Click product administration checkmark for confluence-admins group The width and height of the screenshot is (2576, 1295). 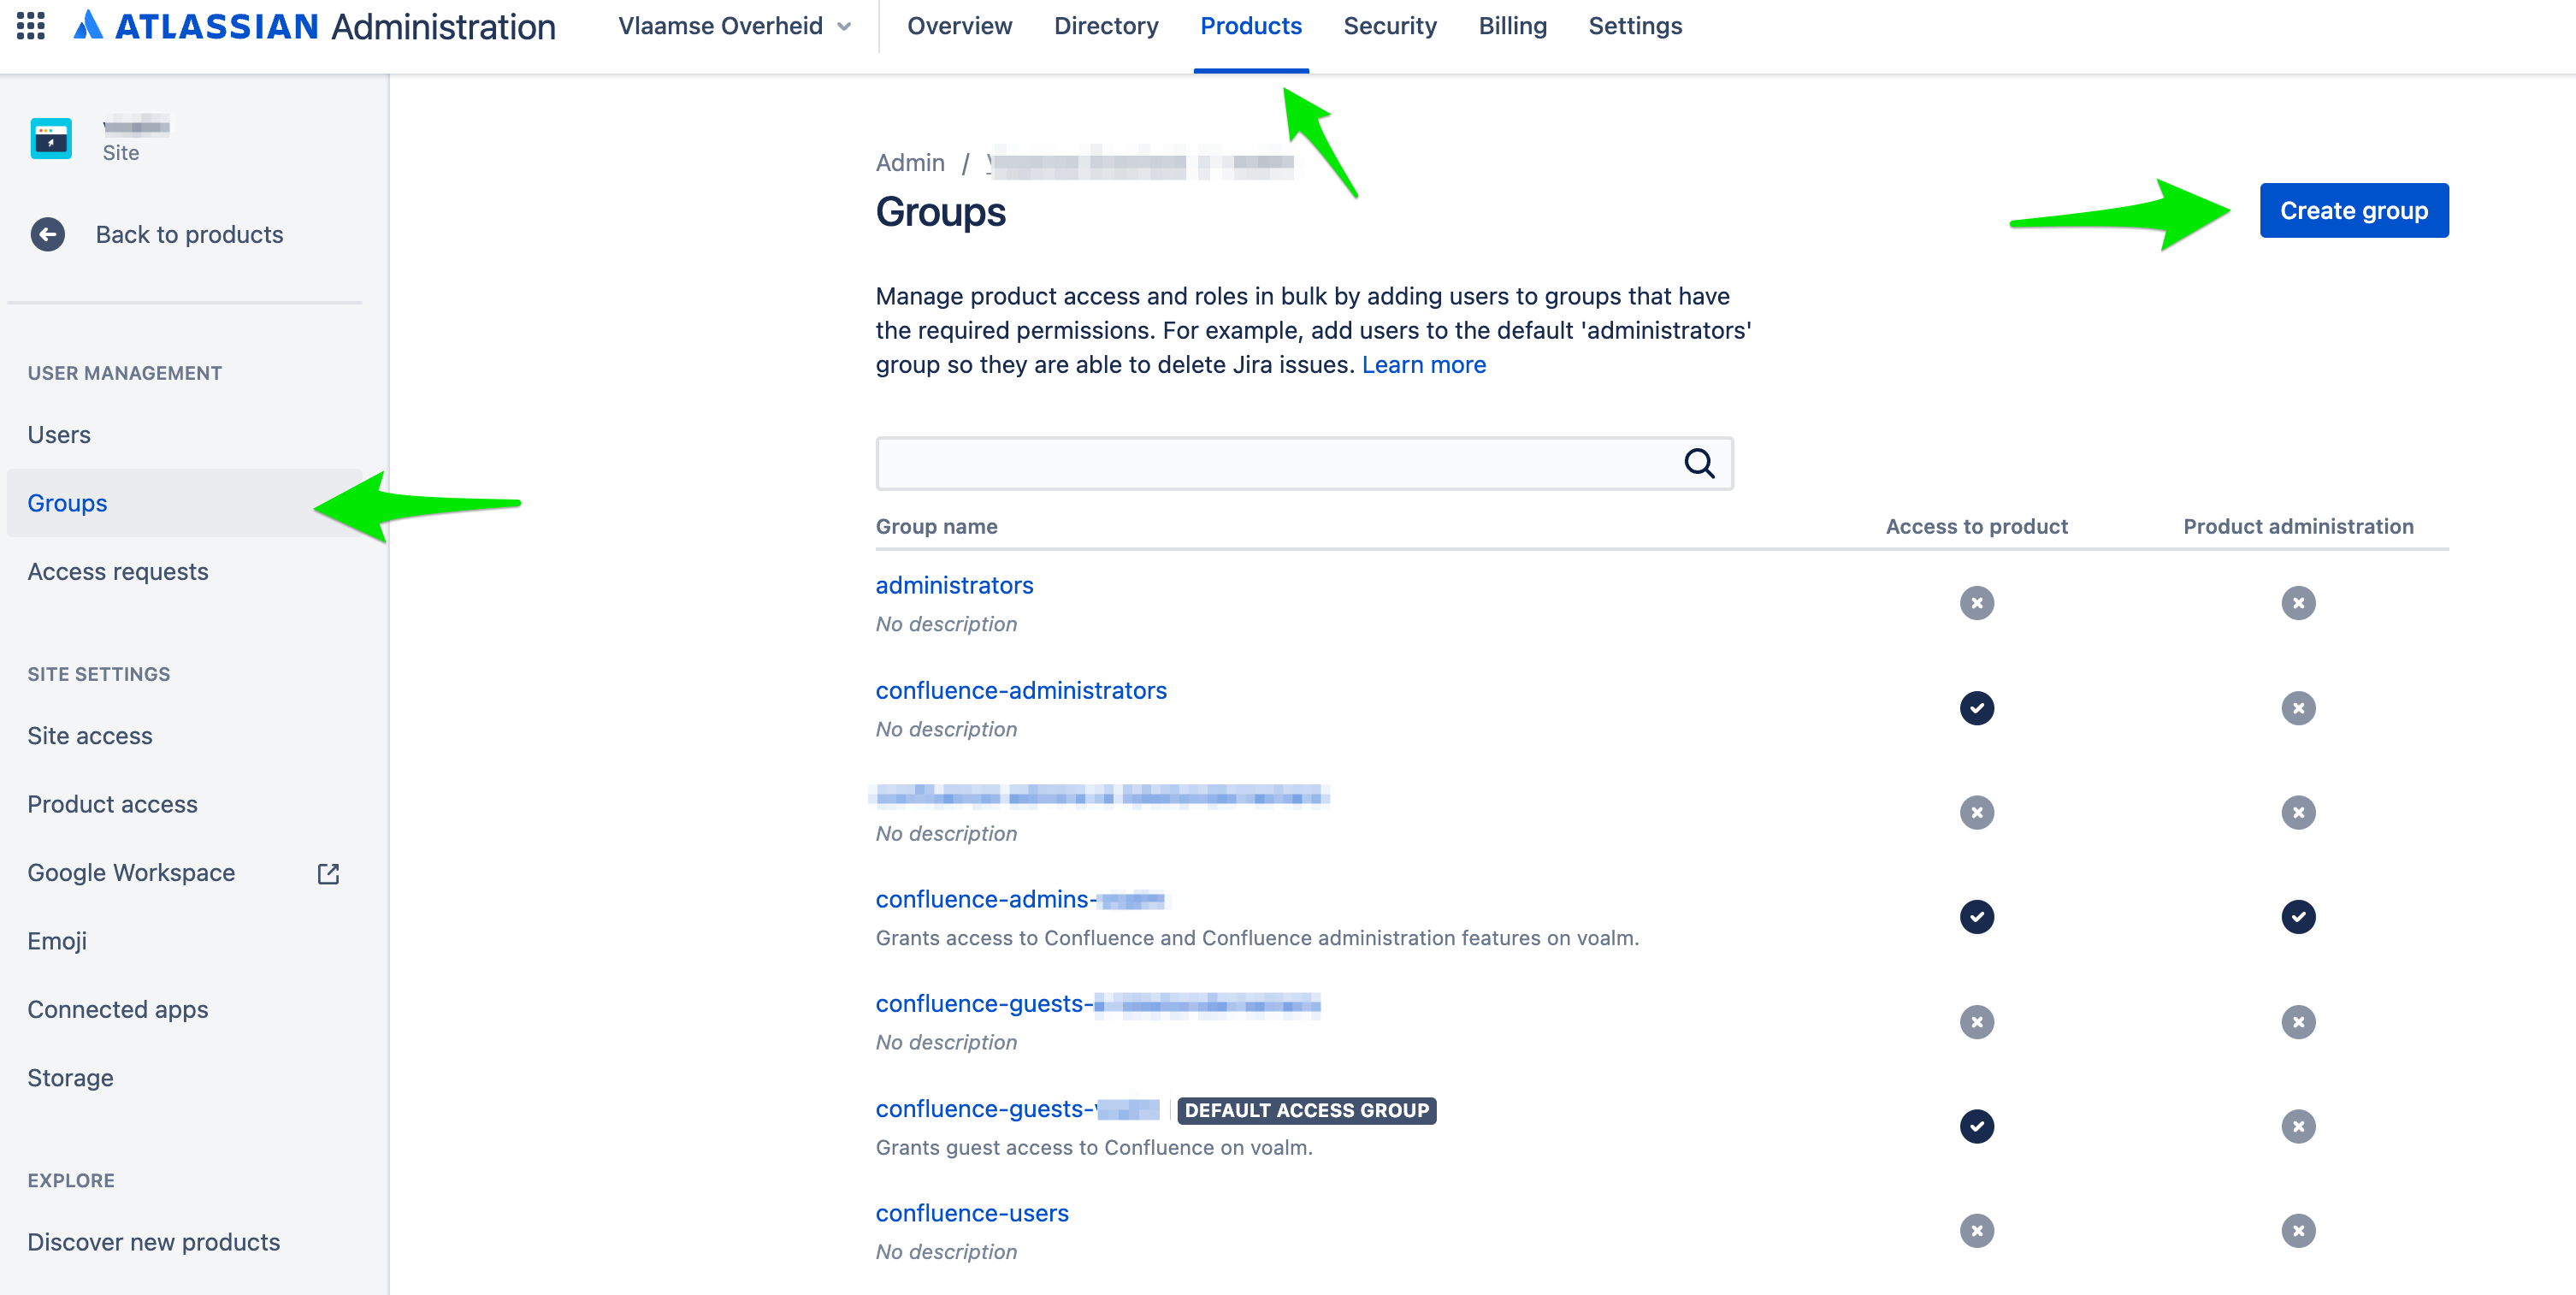click(x=2297, y=916)
